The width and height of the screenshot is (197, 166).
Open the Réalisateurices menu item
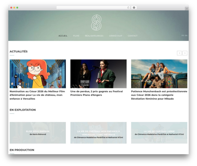click(94, 36)
